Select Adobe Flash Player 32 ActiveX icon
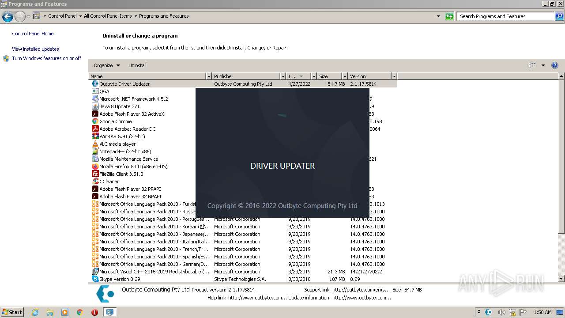 point(95,114)
